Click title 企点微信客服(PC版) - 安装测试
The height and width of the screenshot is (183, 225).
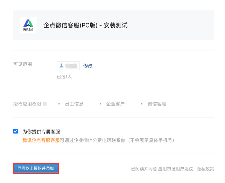(x=85, y=25)
